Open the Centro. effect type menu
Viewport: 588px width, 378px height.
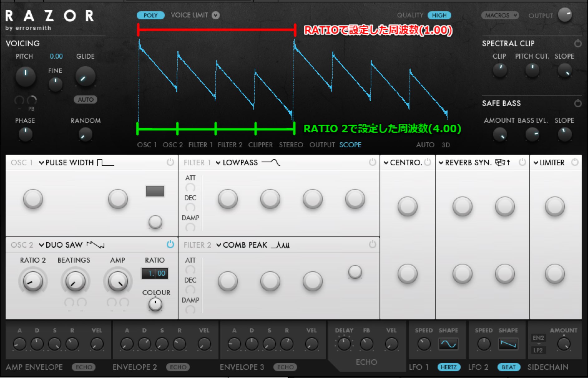pyautogui.click(x=403, y=162)
